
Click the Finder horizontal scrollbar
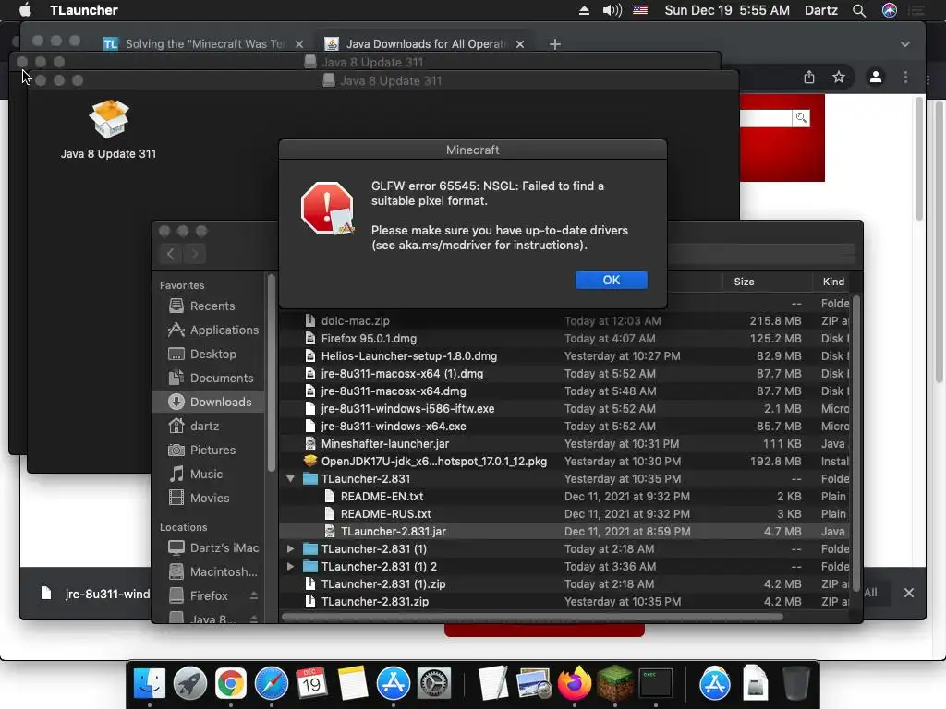(532, 617)
